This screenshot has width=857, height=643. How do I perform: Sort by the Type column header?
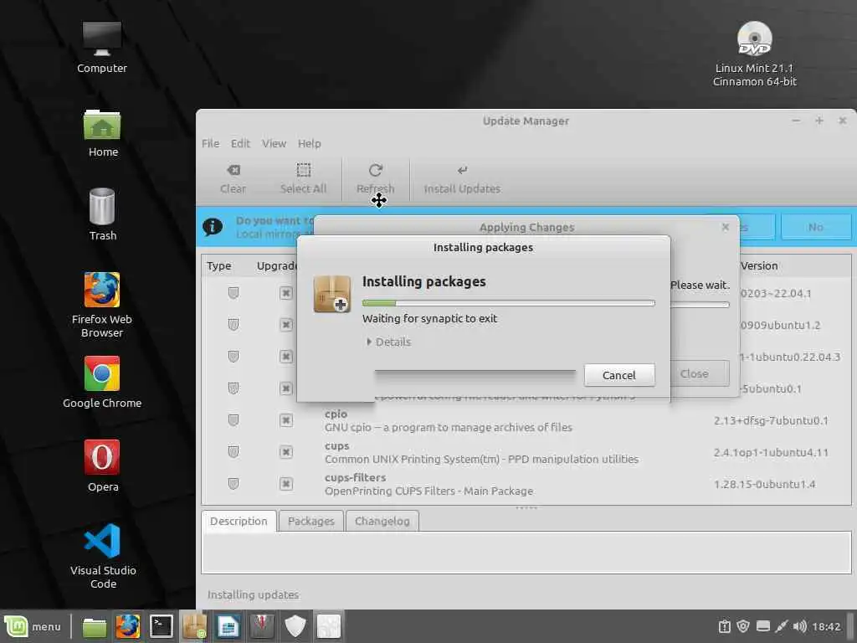[219, 265]
